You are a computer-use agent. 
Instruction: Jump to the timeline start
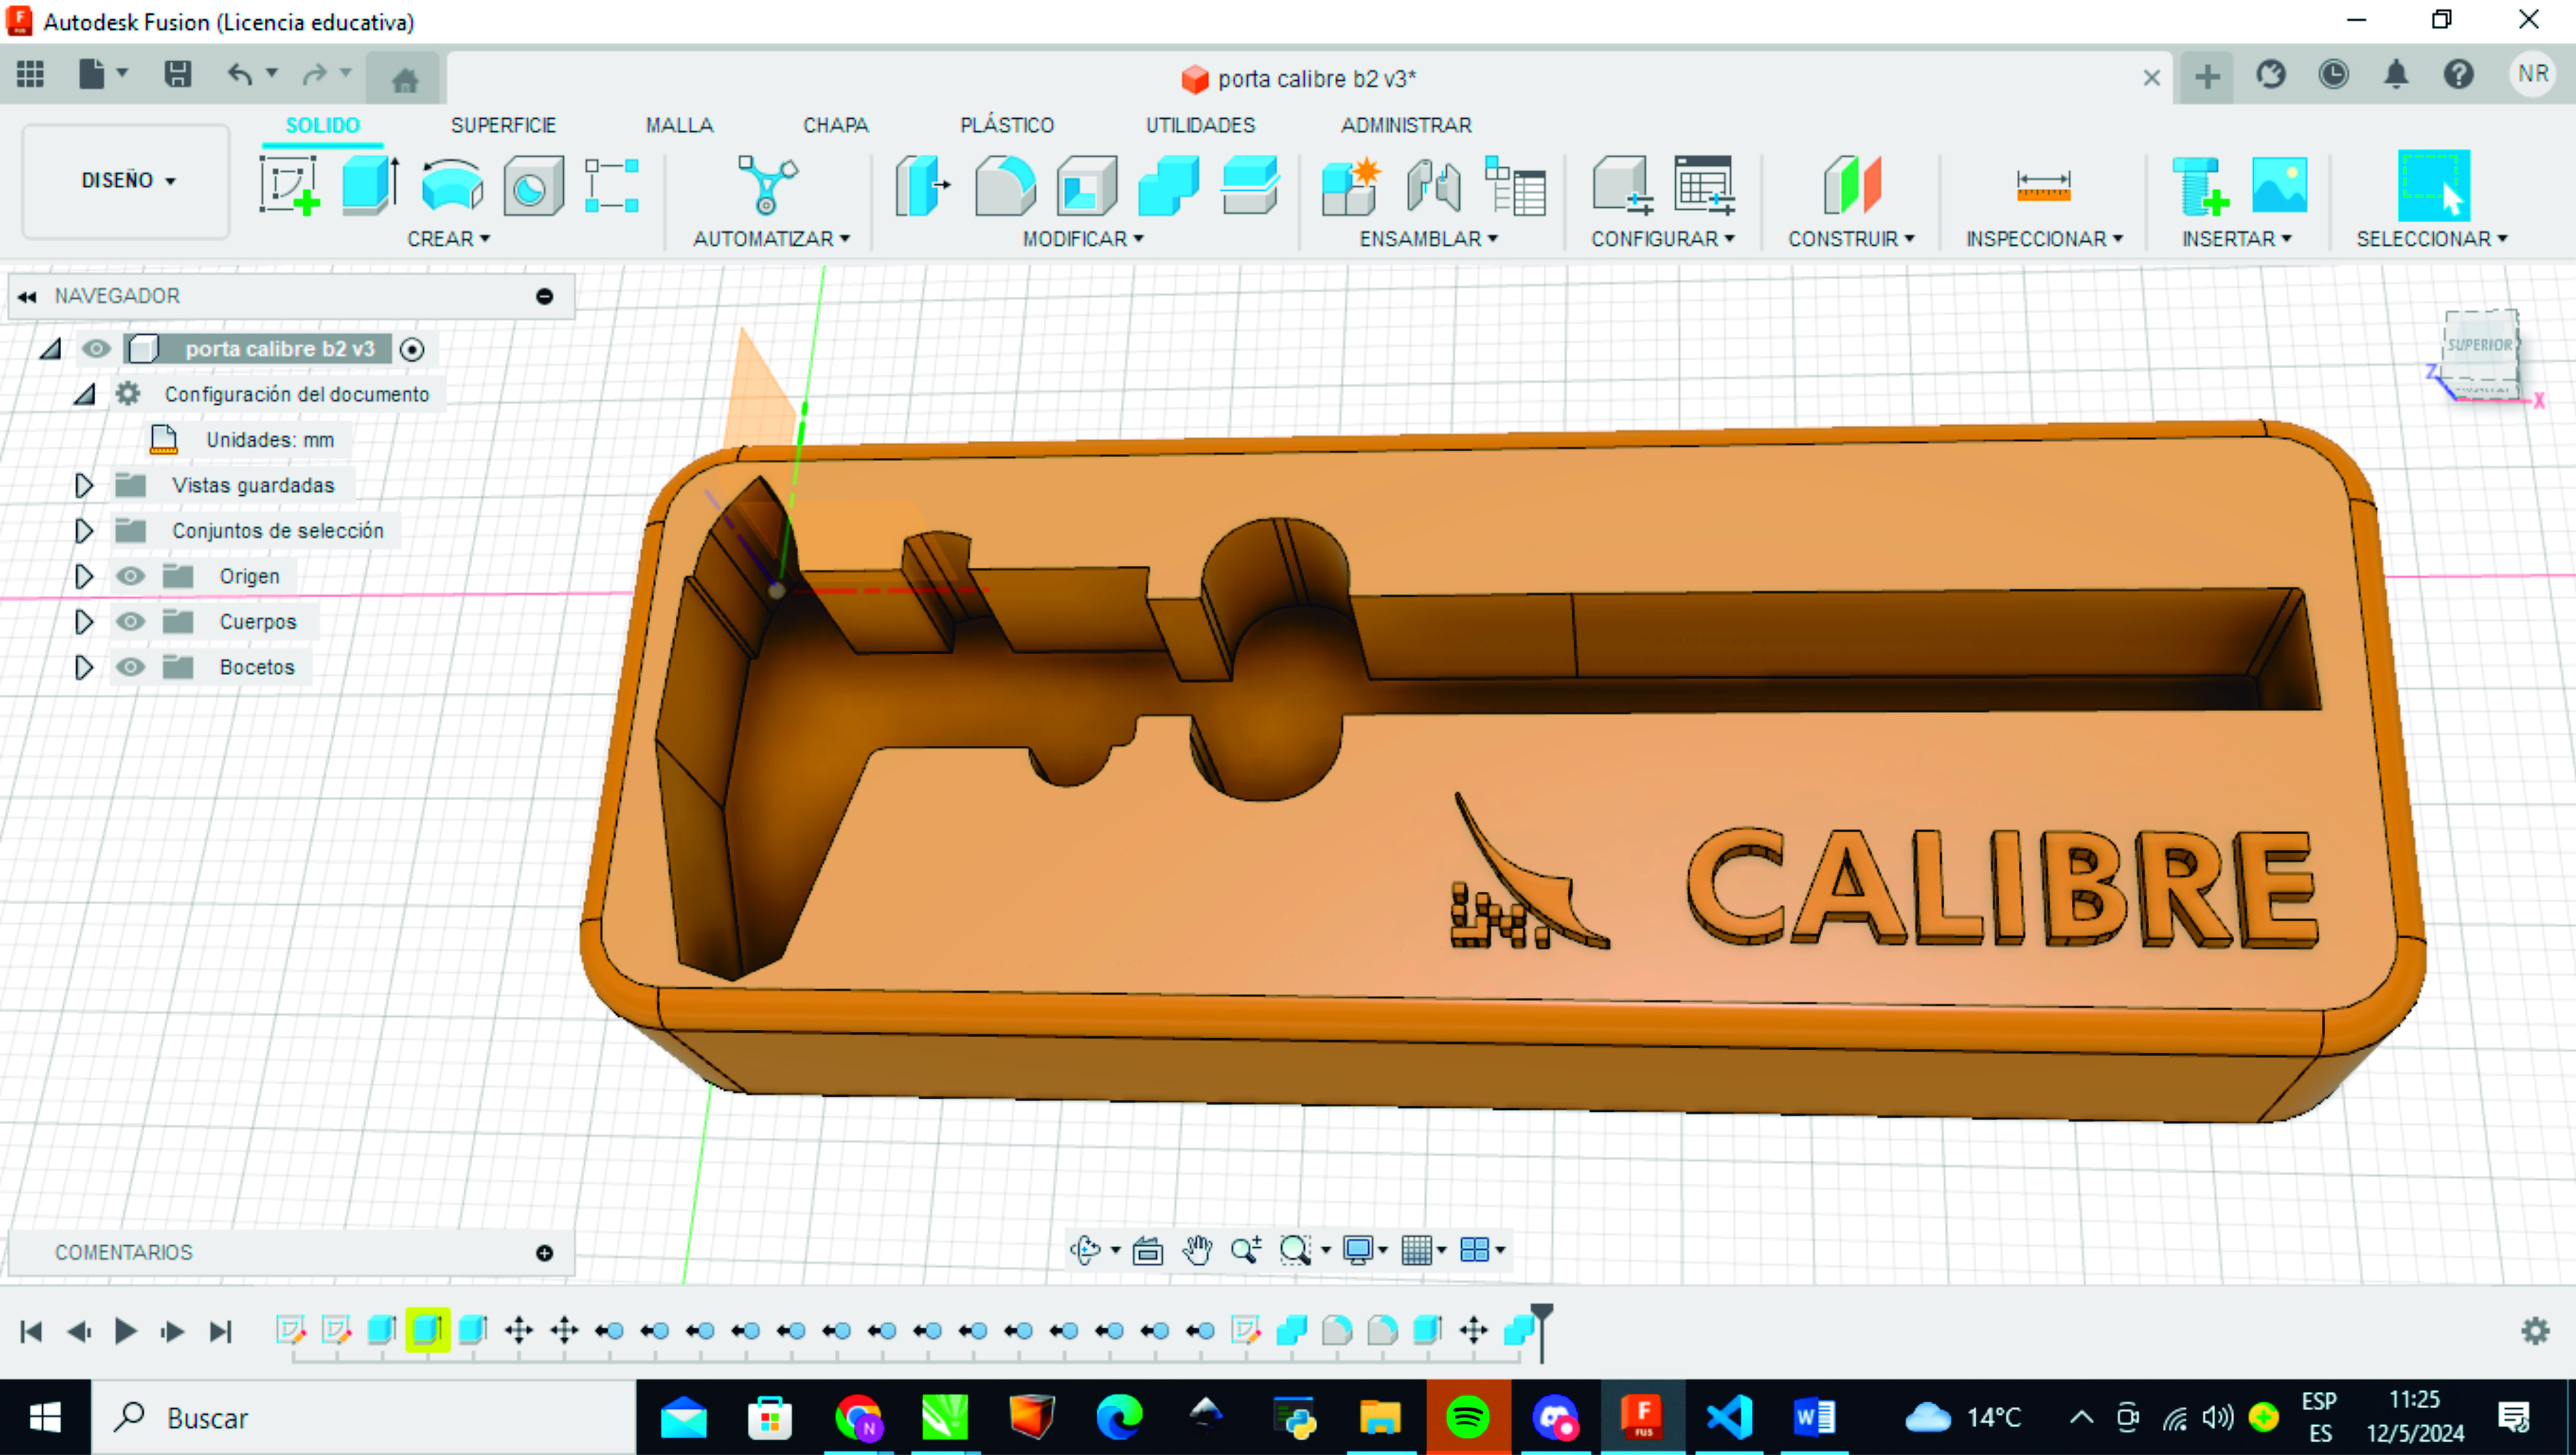tap(31, 1331)
